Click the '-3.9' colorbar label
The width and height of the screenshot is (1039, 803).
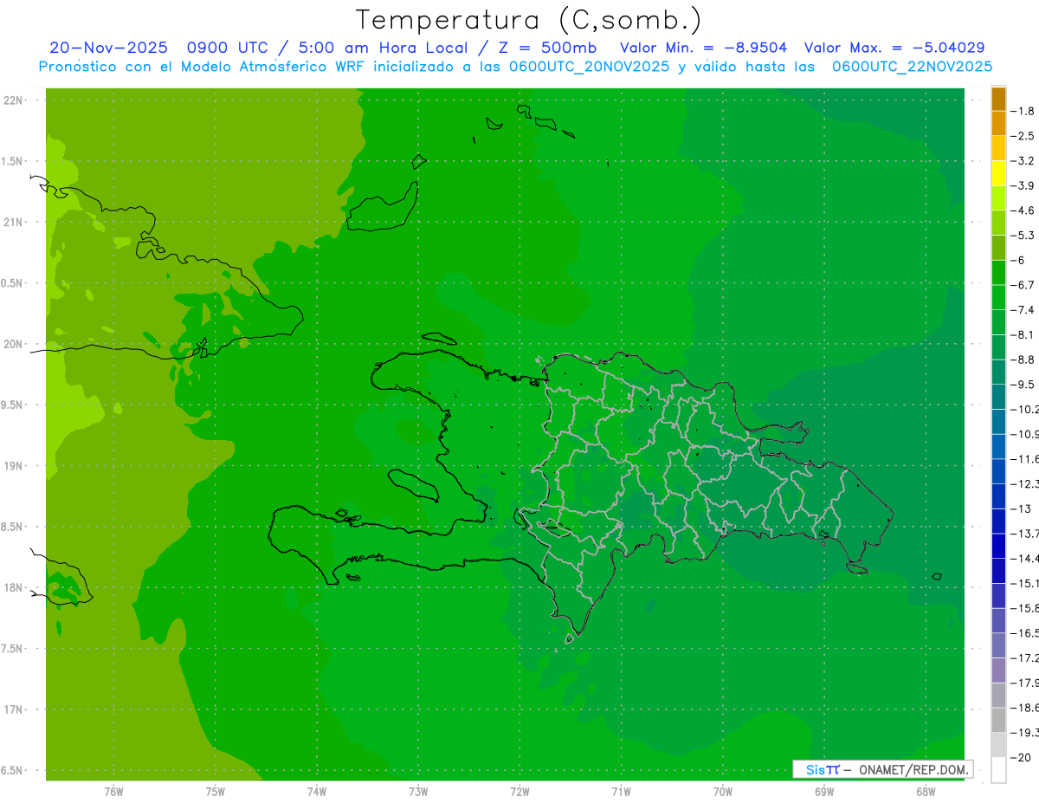[x=1023, y=185]
